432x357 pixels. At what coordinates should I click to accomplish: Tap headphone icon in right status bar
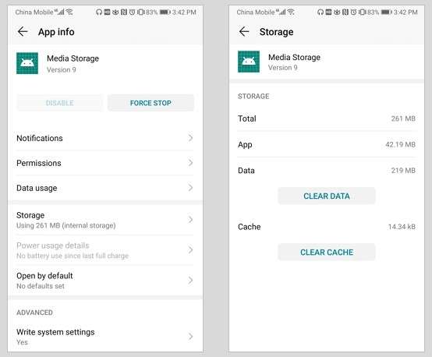click(x=320, y=12)
